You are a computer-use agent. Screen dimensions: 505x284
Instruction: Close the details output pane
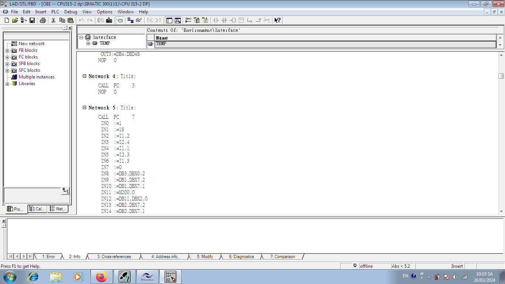[4, 221]
